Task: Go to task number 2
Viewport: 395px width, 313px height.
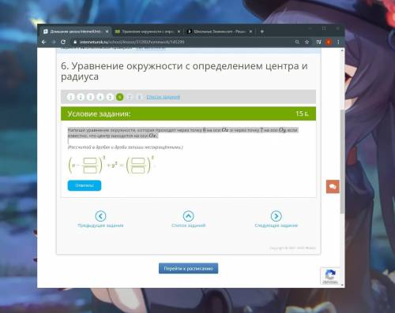Action: (x=81, y=97)
